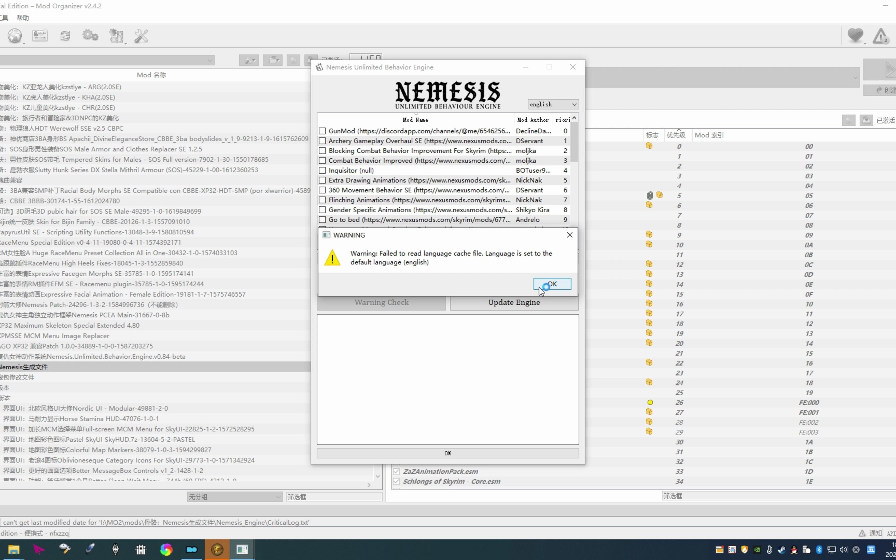This screenshot has width=896, height=560.
Task: Click the magenta paper-plane taskbar icon
Action: (x=39, y=549)
